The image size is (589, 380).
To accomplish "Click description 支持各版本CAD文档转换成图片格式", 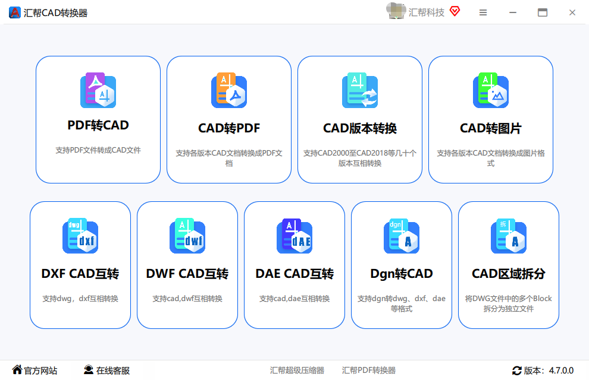I will click(491, 158).
